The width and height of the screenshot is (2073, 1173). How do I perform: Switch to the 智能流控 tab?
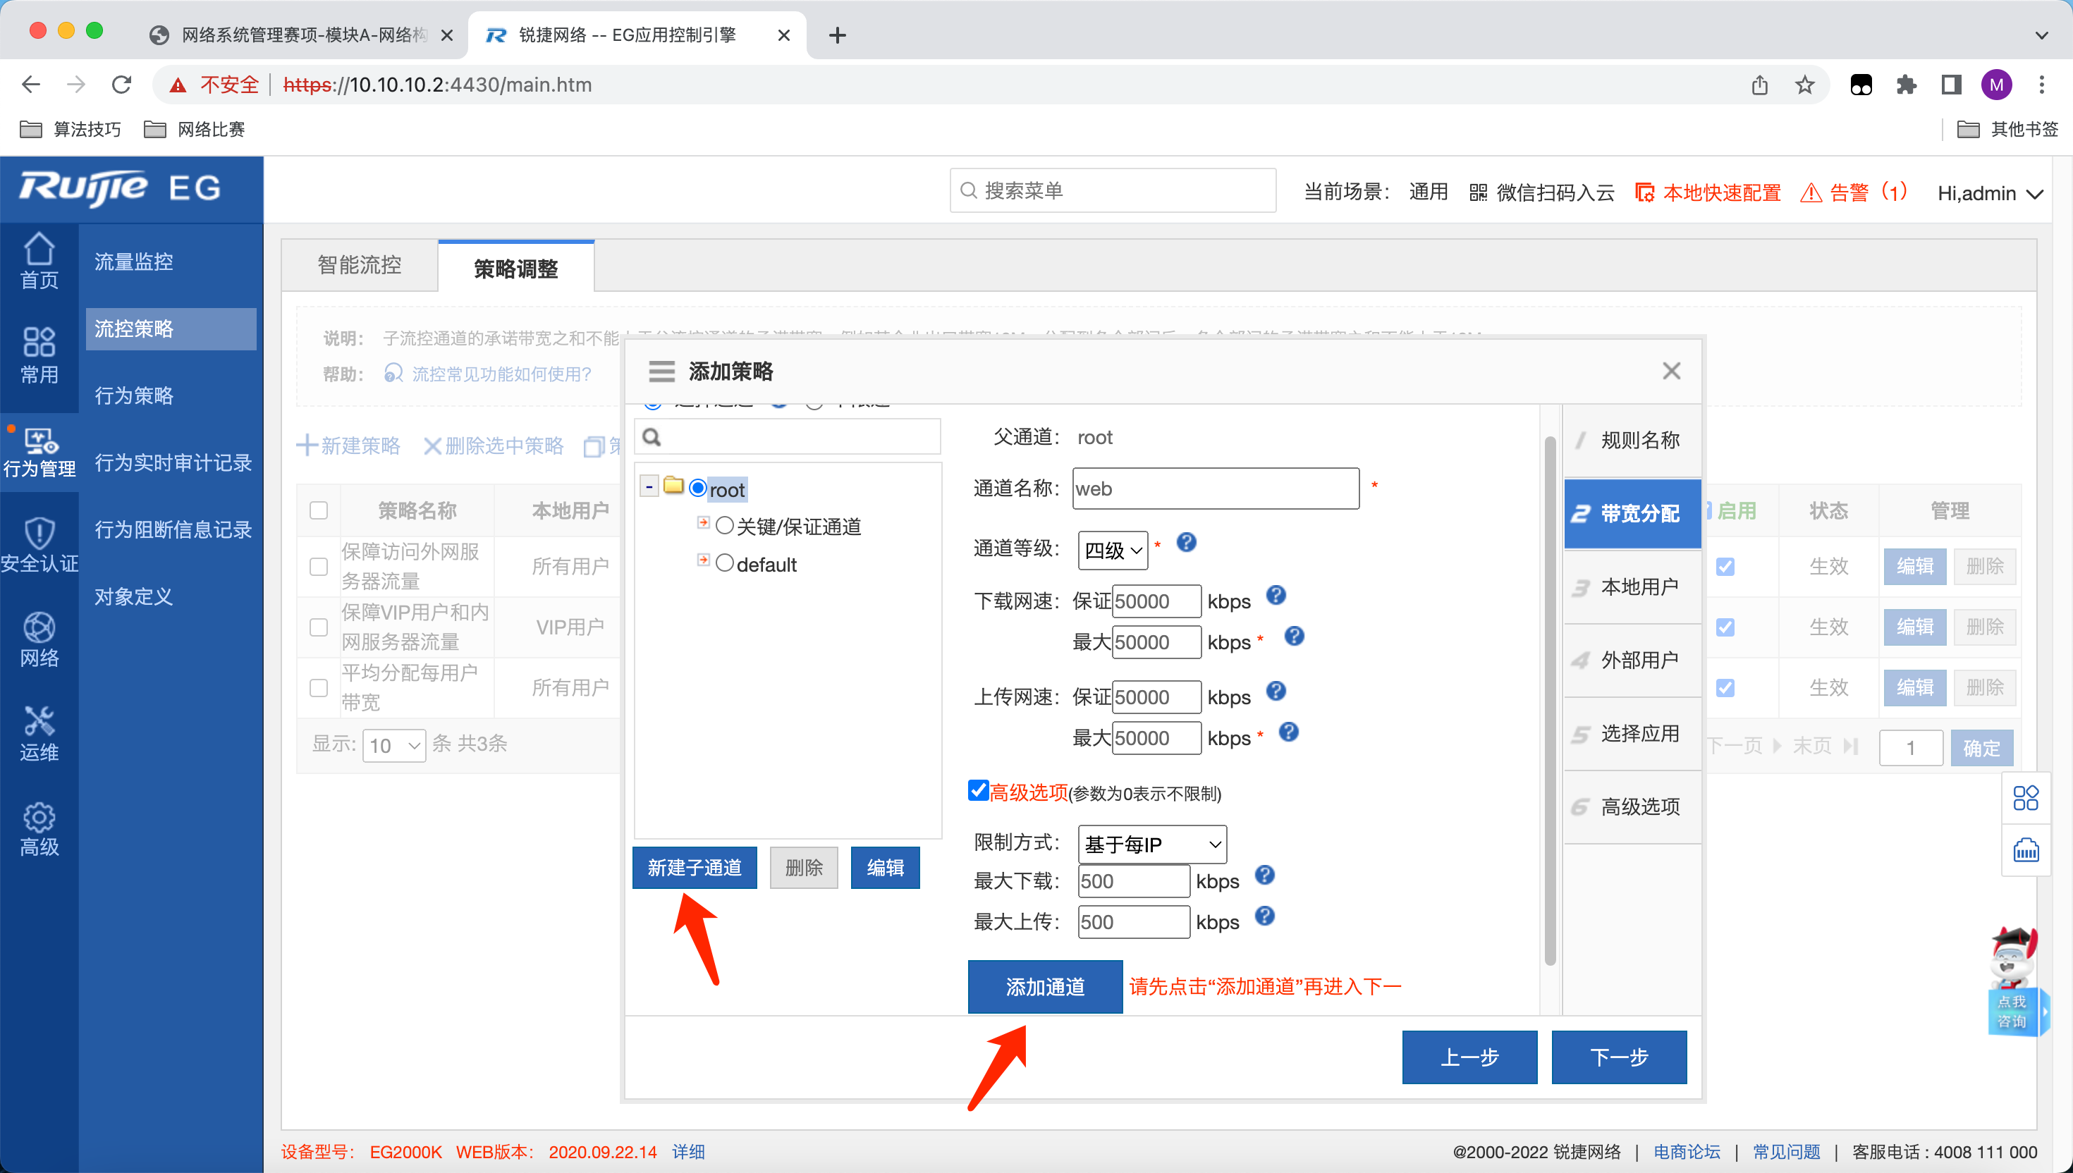coord(360,265)
